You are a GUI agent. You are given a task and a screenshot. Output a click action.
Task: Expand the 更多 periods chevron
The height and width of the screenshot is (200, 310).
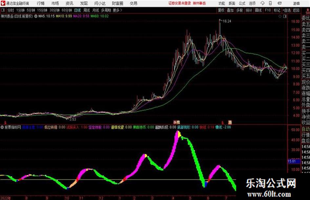point(121,10)
